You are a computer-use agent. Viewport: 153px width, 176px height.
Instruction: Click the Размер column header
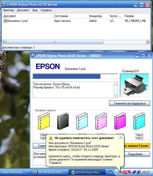pyautogui.click(x=136, y=16)
